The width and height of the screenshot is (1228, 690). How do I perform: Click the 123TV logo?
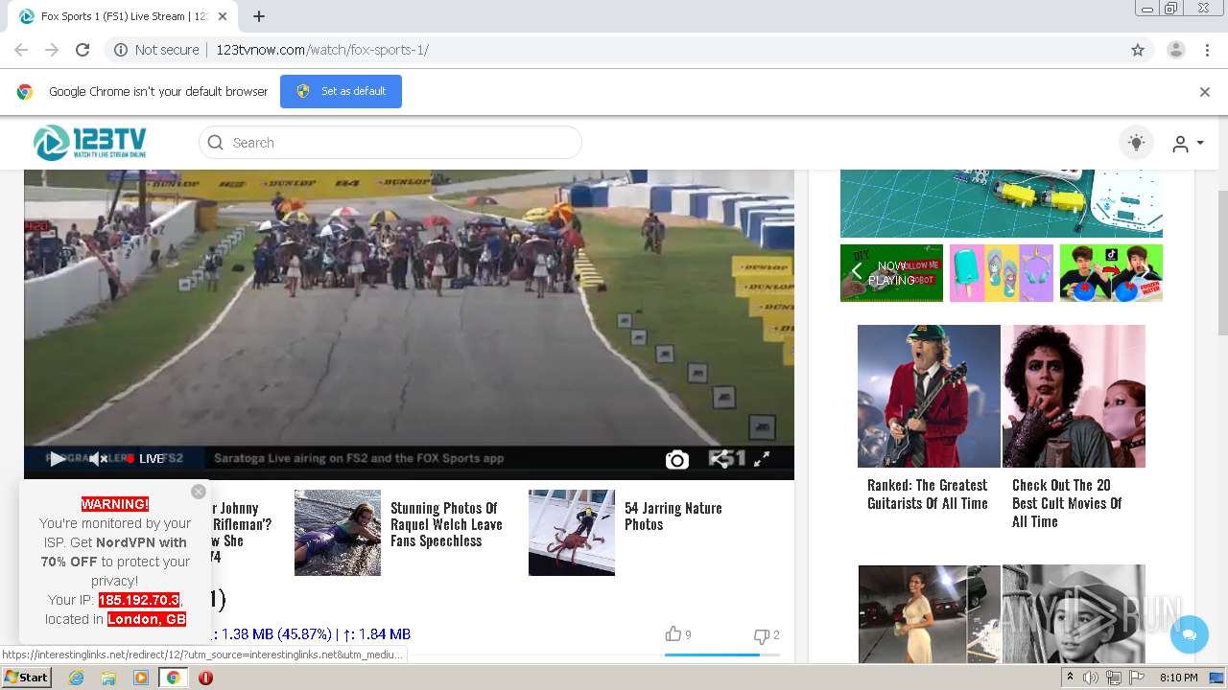89,143
